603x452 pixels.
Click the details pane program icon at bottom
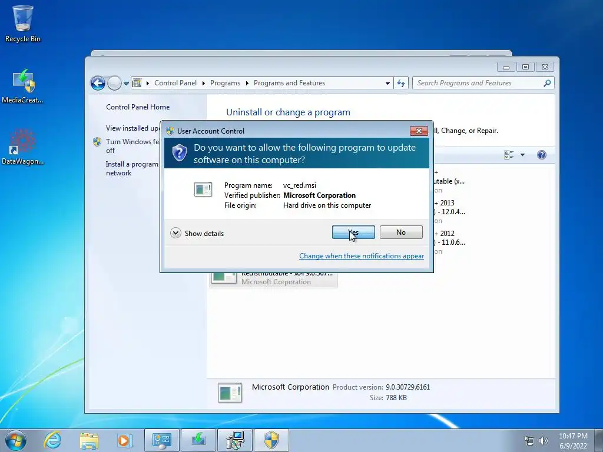(230, 393)
